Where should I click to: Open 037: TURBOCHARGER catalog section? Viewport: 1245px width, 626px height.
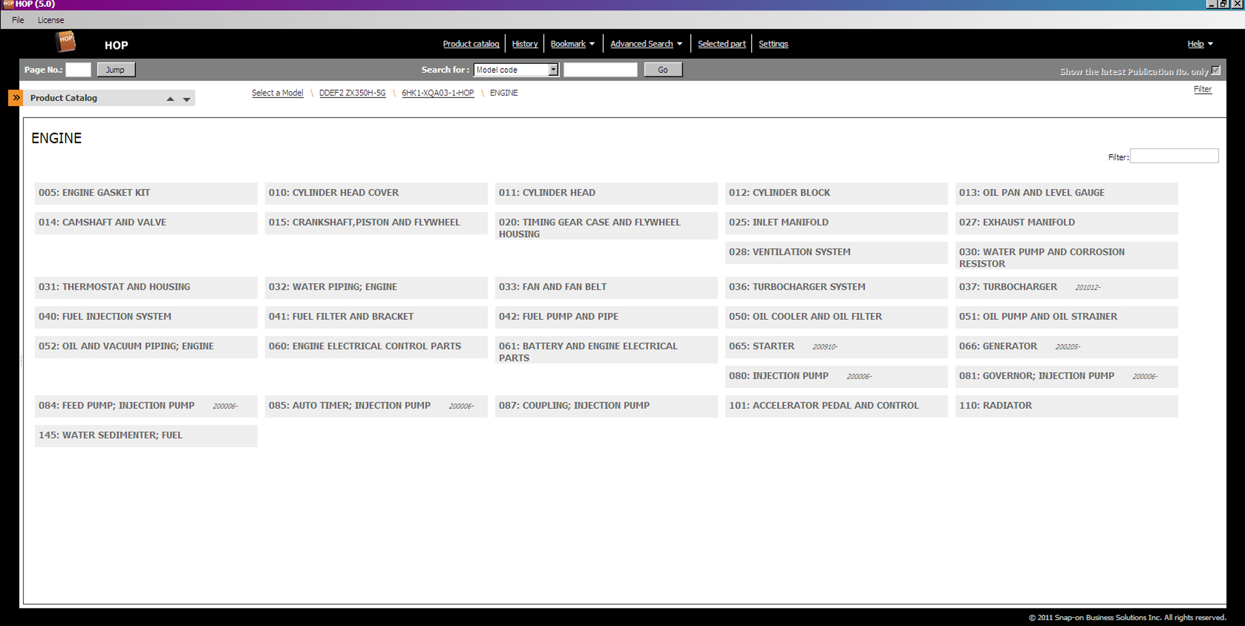coord(1008,287)
